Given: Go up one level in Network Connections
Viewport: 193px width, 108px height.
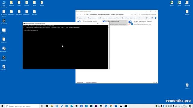Looking at the screenshot, I should pos(85,14).
